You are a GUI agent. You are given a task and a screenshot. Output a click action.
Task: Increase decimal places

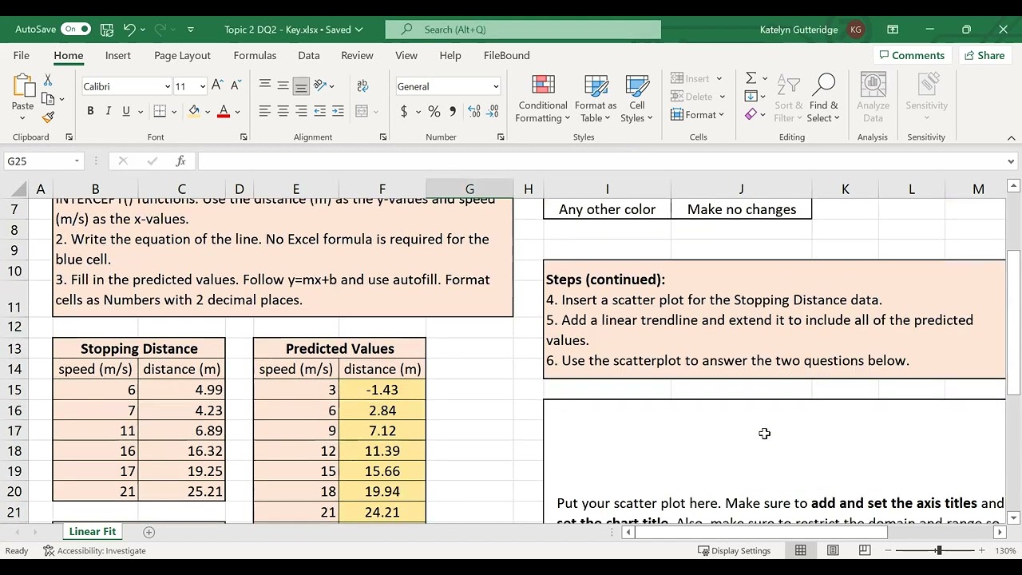pyautogui.click(x=474, y=112)
